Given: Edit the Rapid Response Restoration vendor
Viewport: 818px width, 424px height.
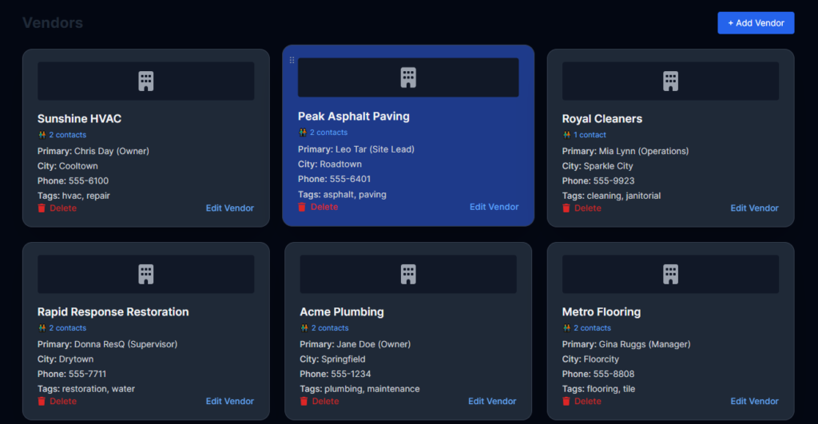Looking at the screenshot, I should pyautogui.click(x=229, y=401).
